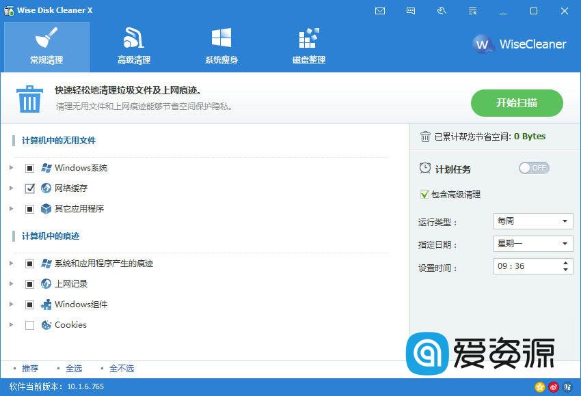Screen dimensions: 581x396
Task: Click the 贴 Tieba icon at bottom right
Action: (x=566, y=386)
